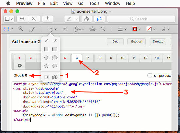
Task: Switch to block tab 10
Action: [122, 58]
